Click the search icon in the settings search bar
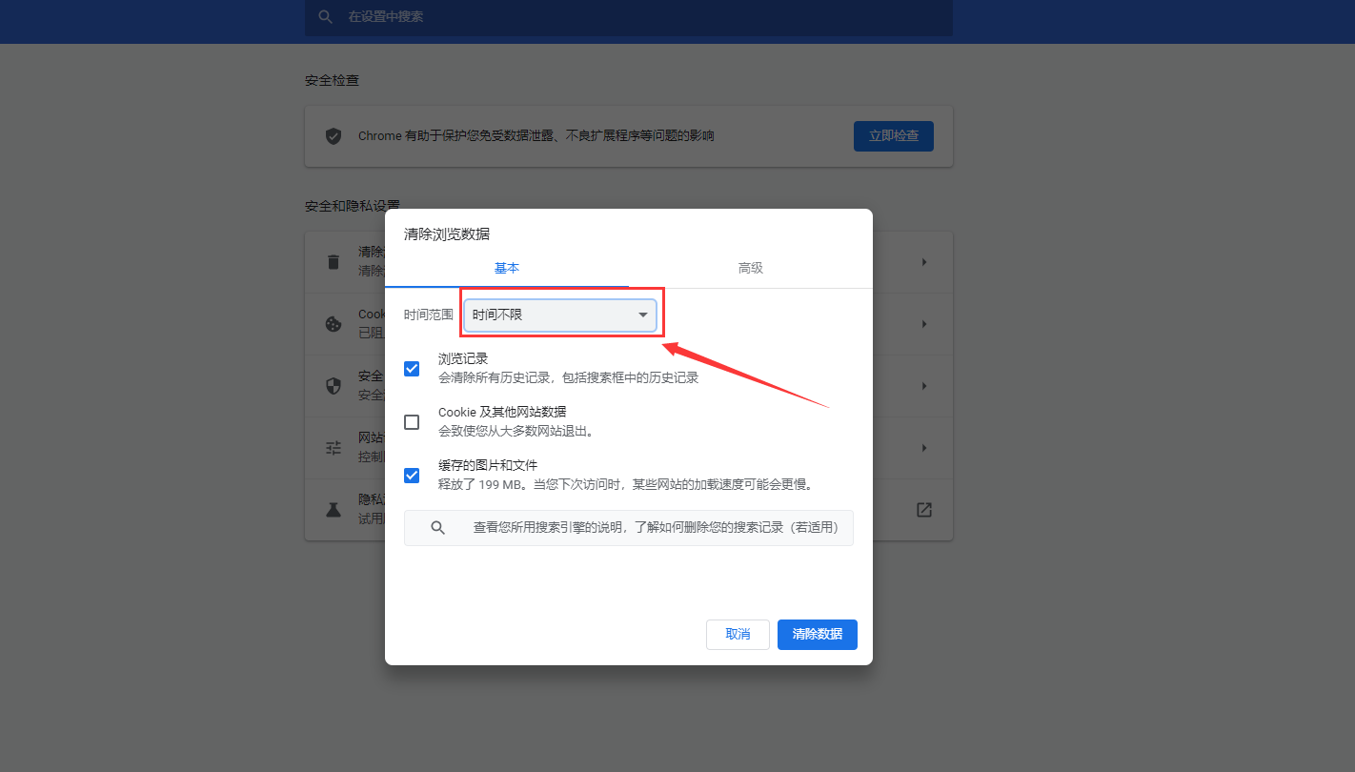1355x772 pixels. (325, 17)
